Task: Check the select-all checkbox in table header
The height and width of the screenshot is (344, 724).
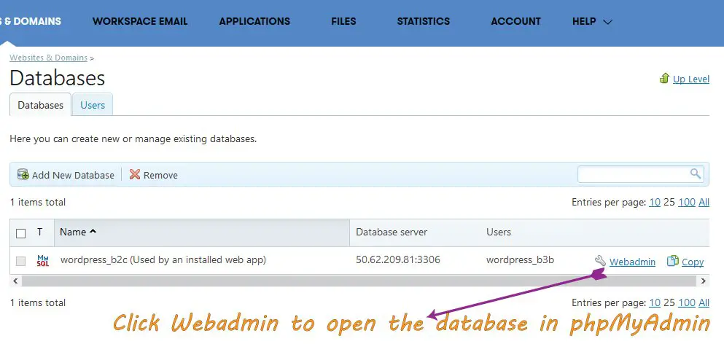Action: (20, 233)
